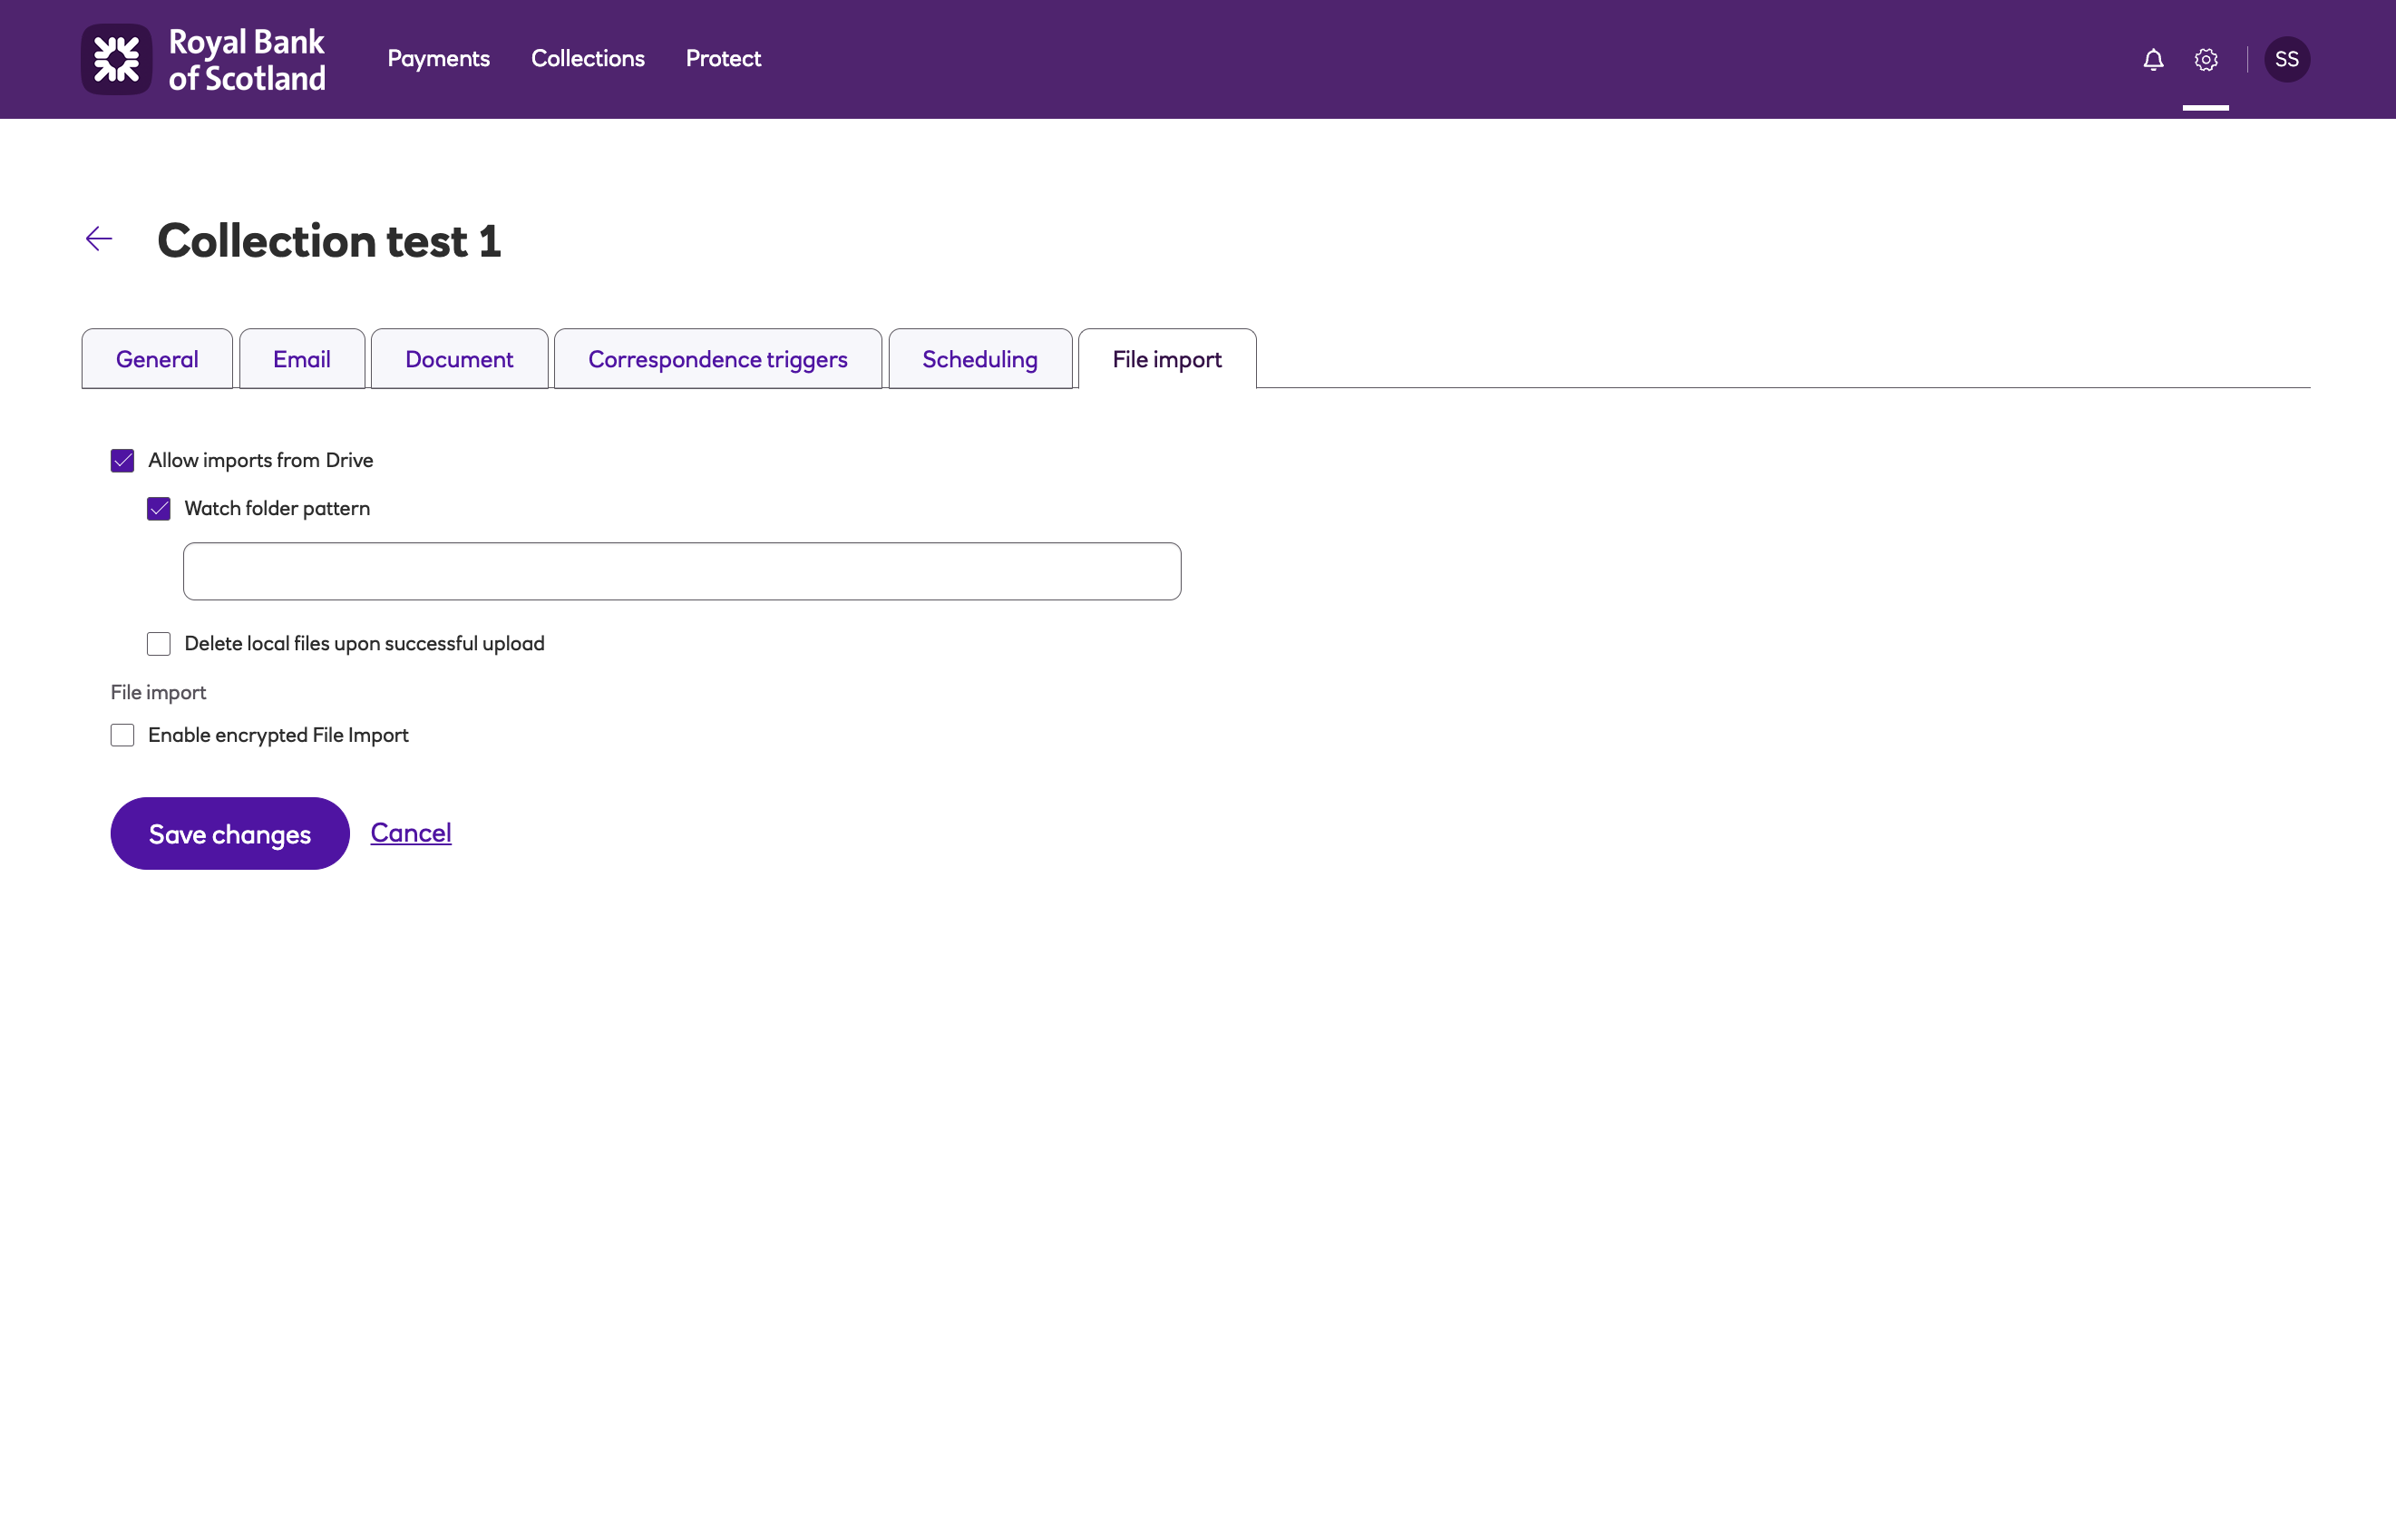Uncheck Watch folder pattern

click(159, 509)
